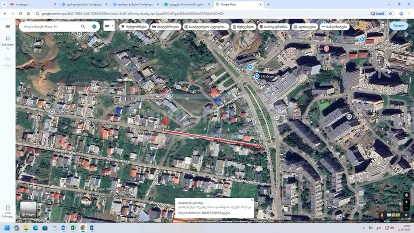Zoom out with the minus button
414x233 pixels.
click(406, 208)
